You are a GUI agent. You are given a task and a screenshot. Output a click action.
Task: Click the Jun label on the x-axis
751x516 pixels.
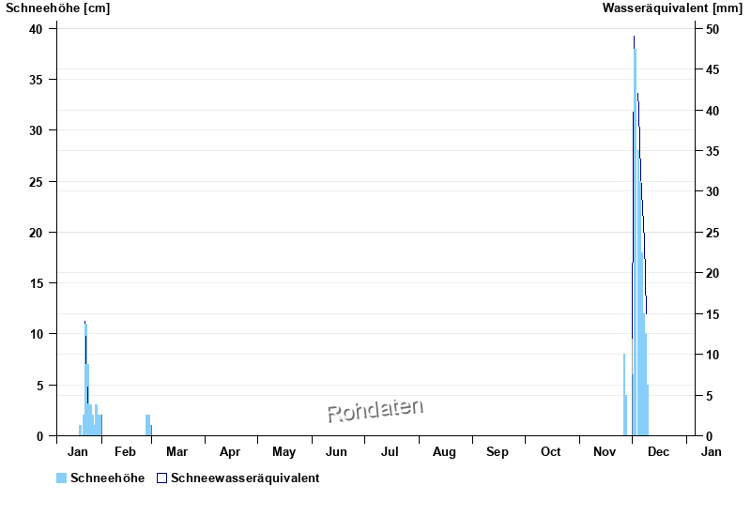(x=337, y=452)
